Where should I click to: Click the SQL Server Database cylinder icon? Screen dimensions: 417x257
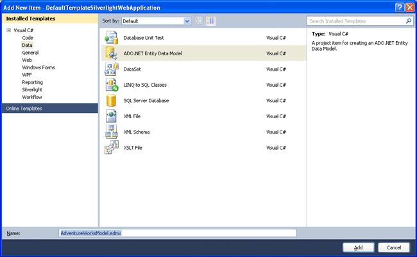click(x=111, y=100)
